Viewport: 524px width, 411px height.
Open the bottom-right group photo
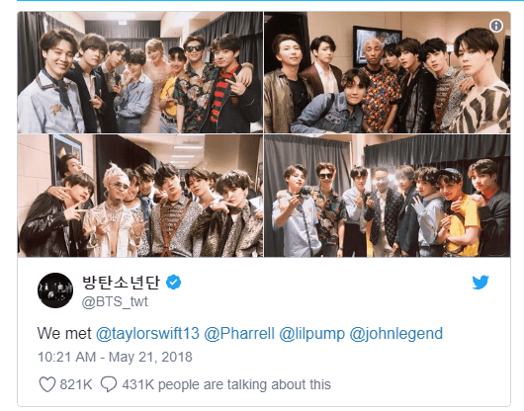387,196
